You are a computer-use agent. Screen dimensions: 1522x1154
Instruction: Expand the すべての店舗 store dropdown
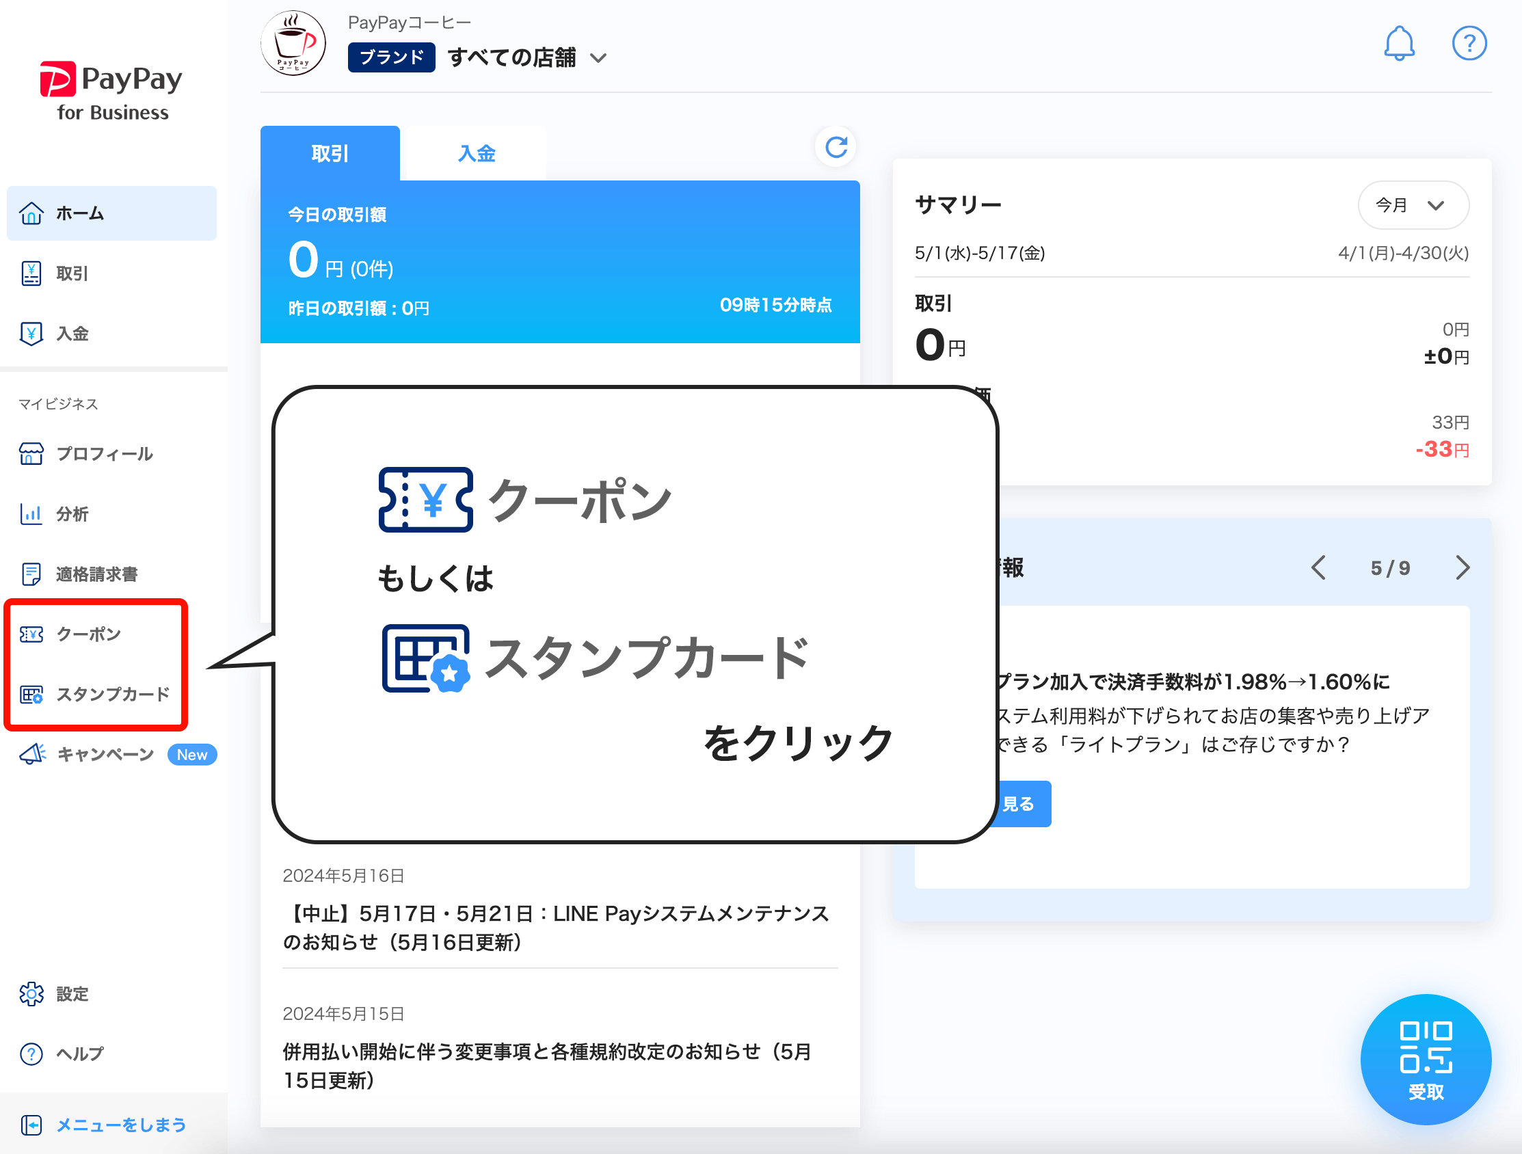point(526,58)
